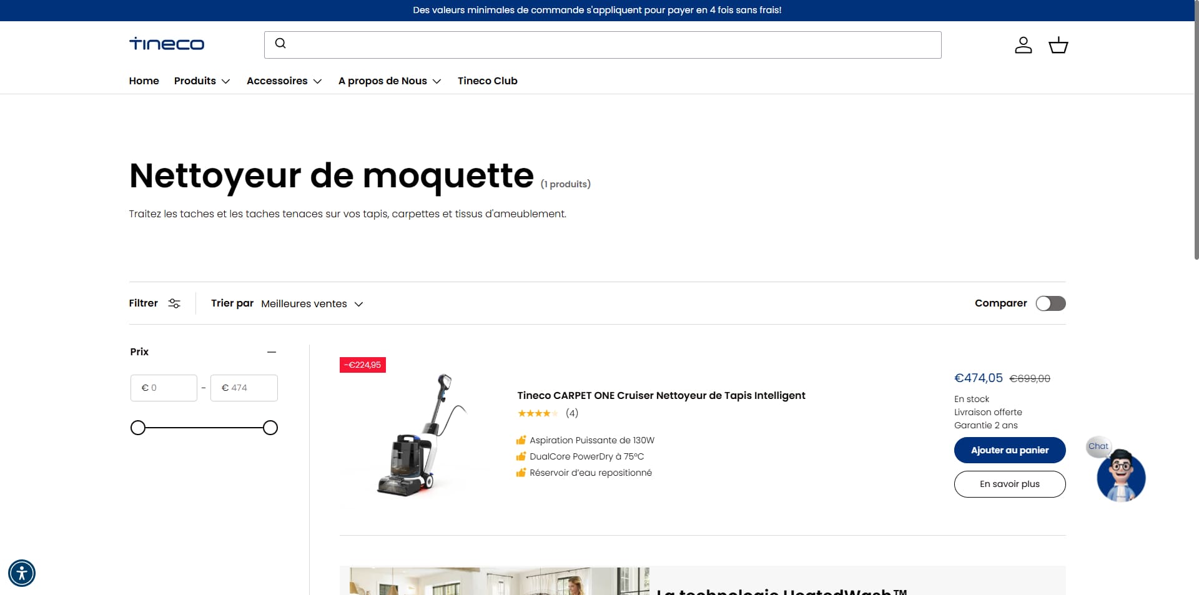Image resolution: width=1199 pixels, height=595 pixels.
Task: Open the accessibility widget icon
Action: [22, 573]
